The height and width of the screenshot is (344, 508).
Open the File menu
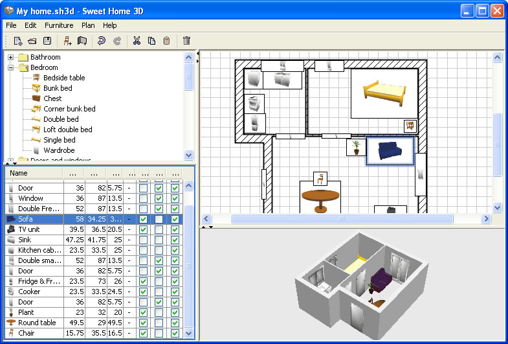click(x=11, y=25)
